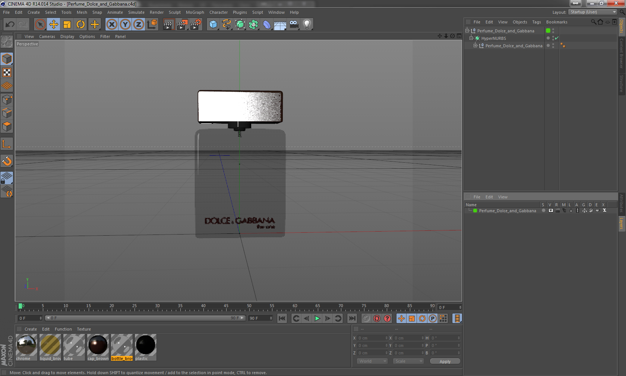
Task: Click the Apply button
Action: click(x=445, y=361)
